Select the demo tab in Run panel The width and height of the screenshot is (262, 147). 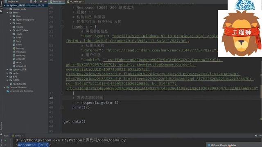[18, 136]
